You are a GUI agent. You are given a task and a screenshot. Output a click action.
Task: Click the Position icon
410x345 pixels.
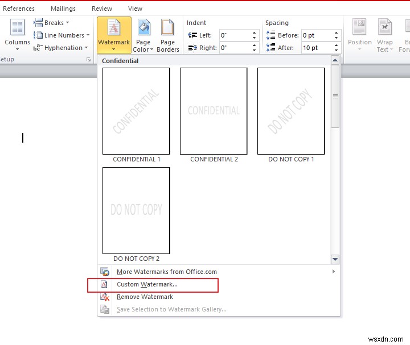pos(359,26)
